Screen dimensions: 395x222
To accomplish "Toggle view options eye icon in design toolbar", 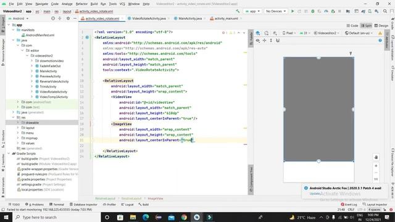I will (258, 40).
